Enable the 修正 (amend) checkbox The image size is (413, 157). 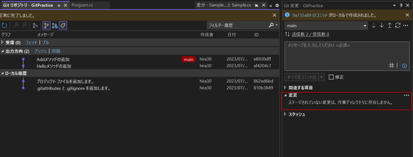(x=331, y=77)
